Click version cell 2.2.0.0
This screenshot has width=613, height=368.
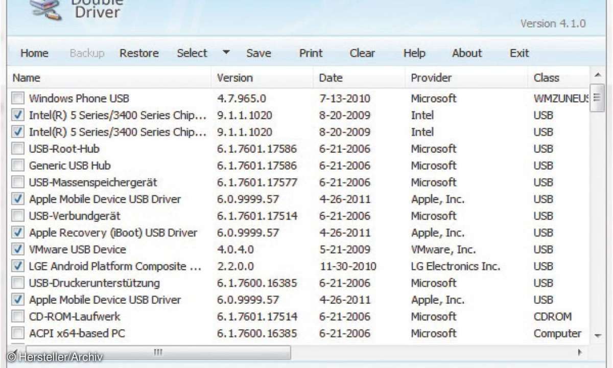point(235,266)
